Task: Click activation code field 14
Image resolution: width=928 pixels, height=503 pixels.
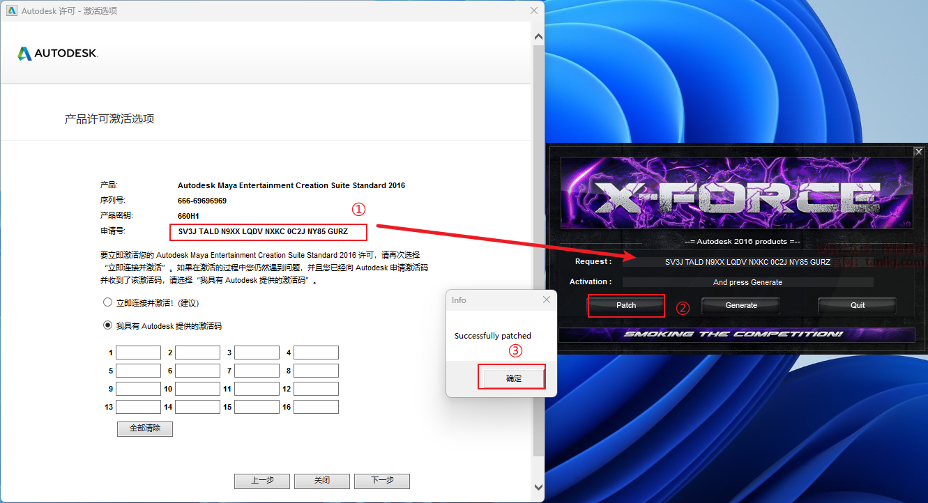Action: 197,407
